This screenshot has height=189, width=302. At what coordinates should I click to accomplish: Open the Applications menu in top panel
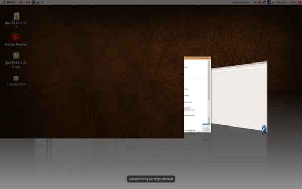pyautogui.click(x=11, y=2)
